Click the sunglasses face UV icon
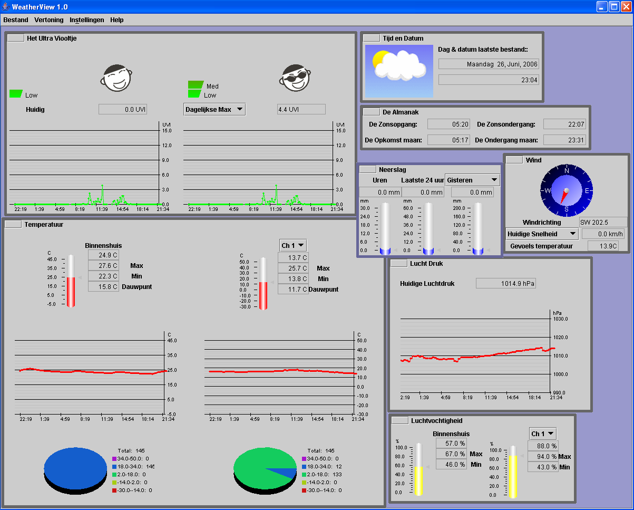634x510 pixels. click(295, 78)
